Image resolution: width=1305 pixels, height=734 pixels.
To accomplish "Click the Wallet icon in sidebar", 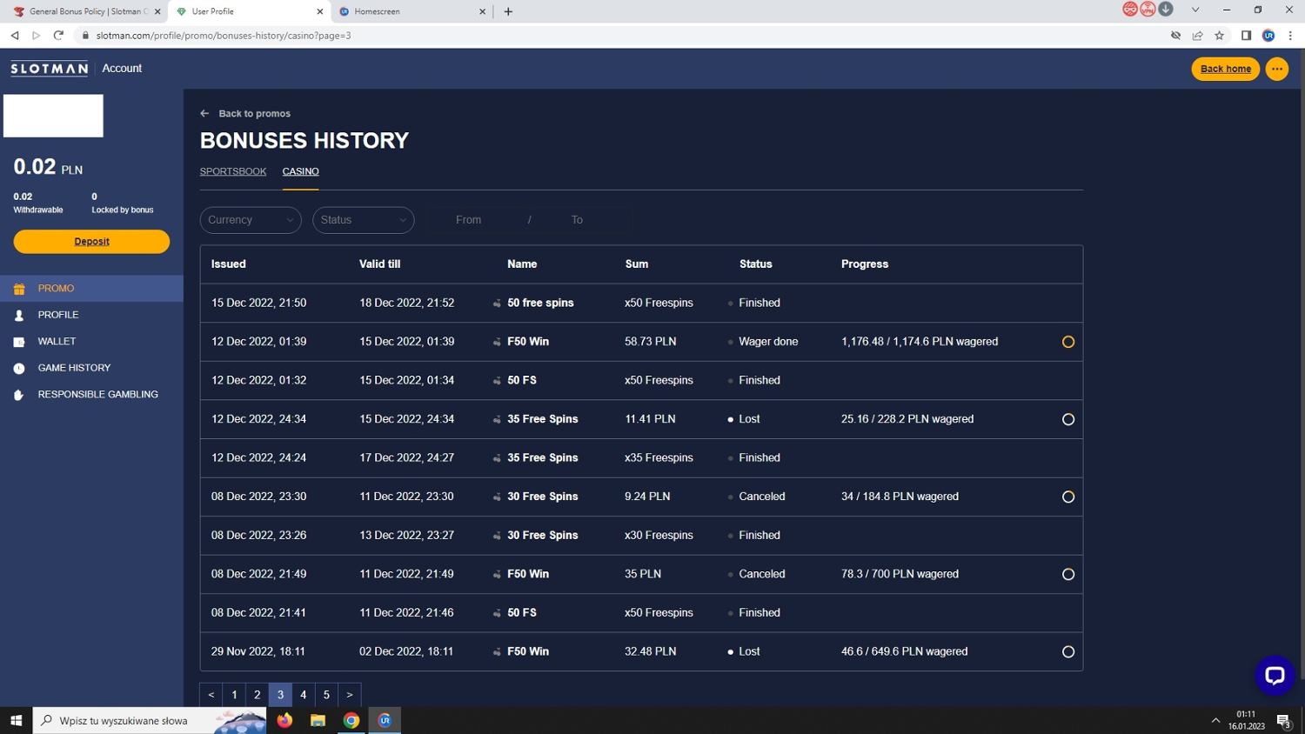I will tap(19, 342).
